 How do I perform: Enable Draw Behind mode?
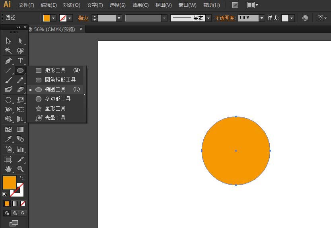[x=15, y=213]
